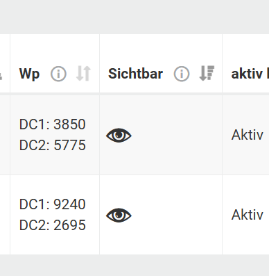The height and width of the screenshot is (276, 269).
Task: Show info icon next to Sichtbar header
Action: point(182,74)
